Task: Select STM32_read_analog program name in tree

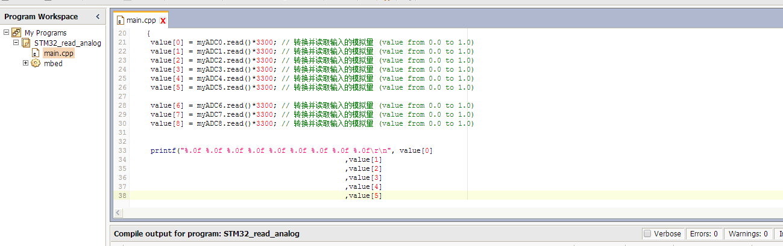Action: (68, 43)
